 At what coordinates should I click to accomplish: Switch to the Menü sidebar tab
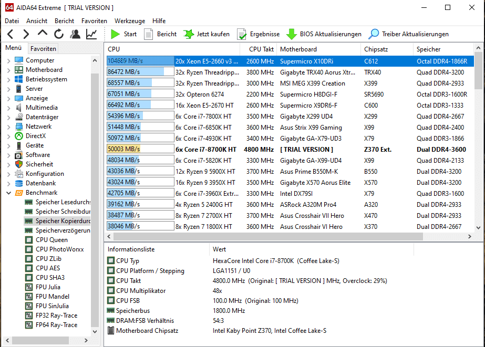[x=14, y=48]
